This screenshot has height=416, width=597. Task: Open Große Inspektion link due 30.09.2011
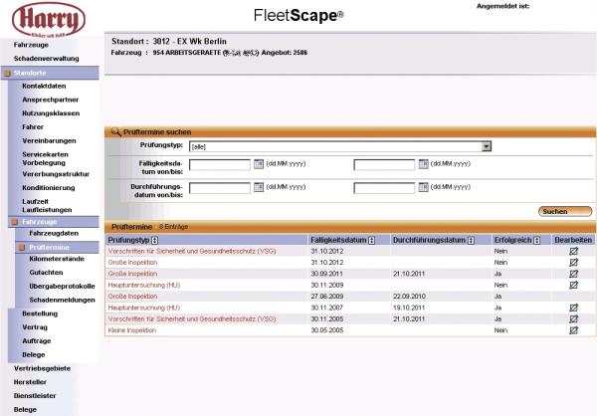click(132, 274)
